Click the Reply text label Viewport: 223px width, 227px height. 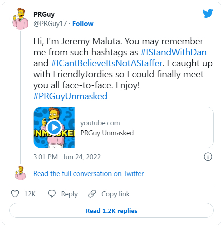69,194
